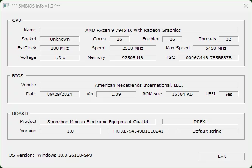This screenshot has width=252, height=168.
Task: Select the Cores count field
Action: 119,39
